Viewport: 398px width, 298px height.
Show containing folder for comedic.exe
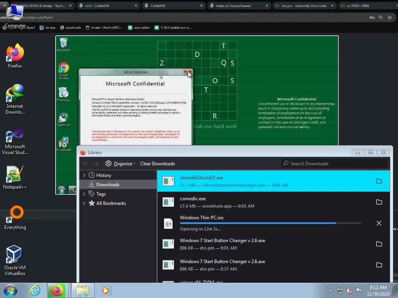point(379,202)
